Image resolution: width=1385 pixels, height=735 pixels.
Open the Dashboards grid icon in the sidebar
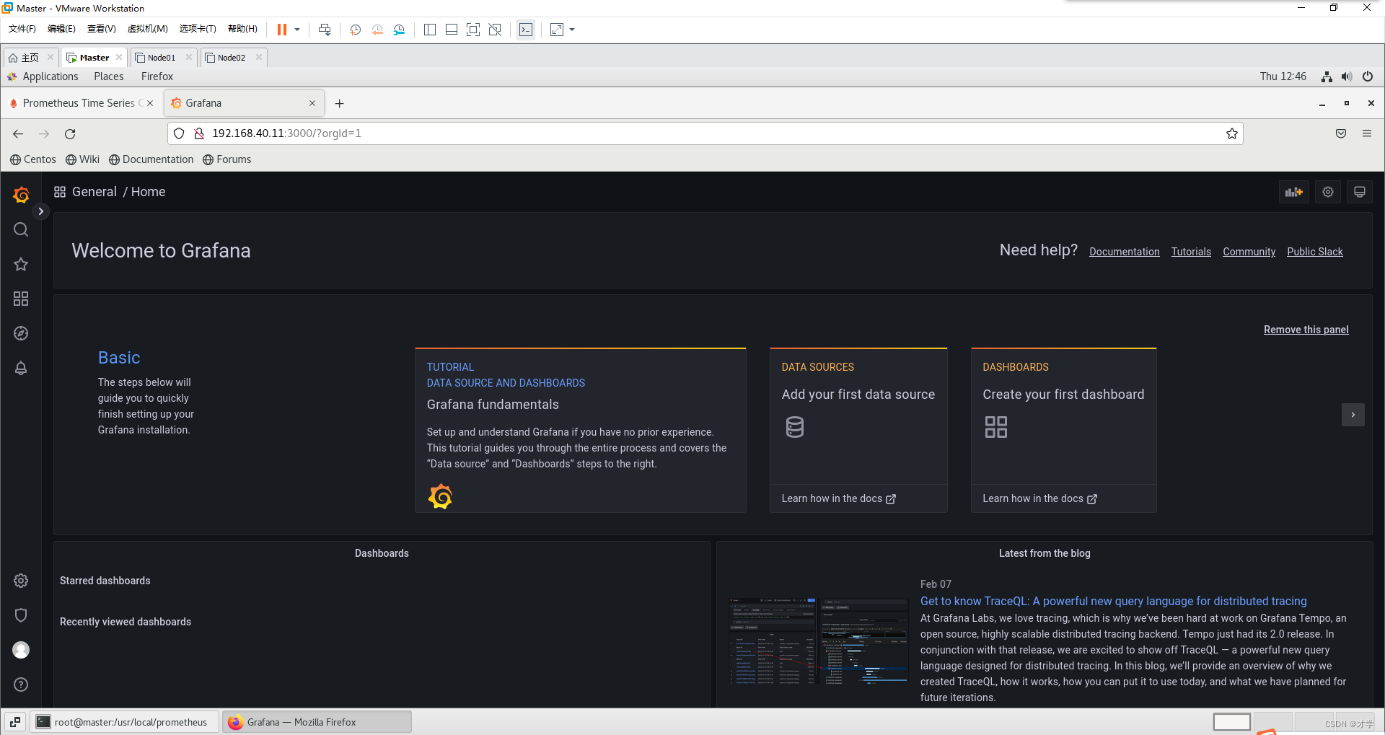[x=21, y=299]
